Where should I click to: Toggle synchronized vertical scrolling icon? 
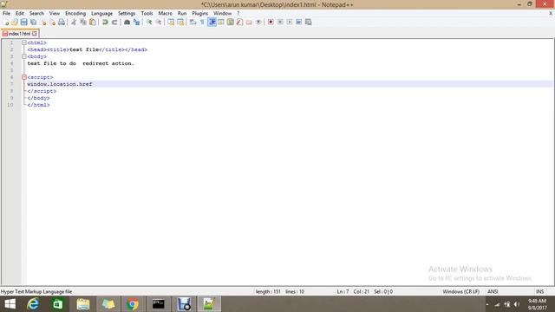(171, 23)
